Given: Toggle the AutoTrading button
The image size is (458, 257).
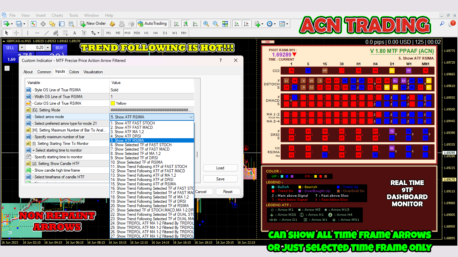Looking at the screenshot, I should tap(152, 24).
